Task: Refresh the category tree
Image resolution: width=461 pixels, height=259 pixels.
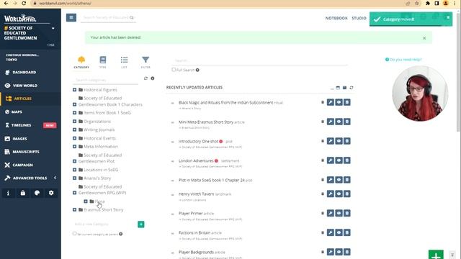Action: 146,78
